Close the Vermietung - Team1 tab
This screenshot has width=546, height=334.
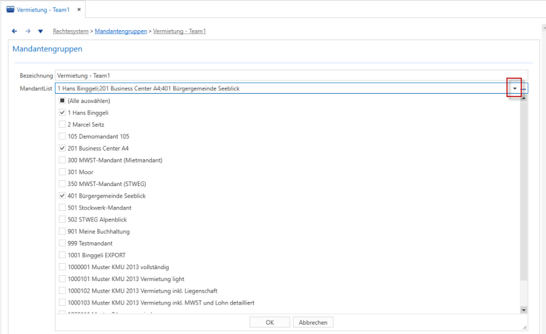pos(79,9)
